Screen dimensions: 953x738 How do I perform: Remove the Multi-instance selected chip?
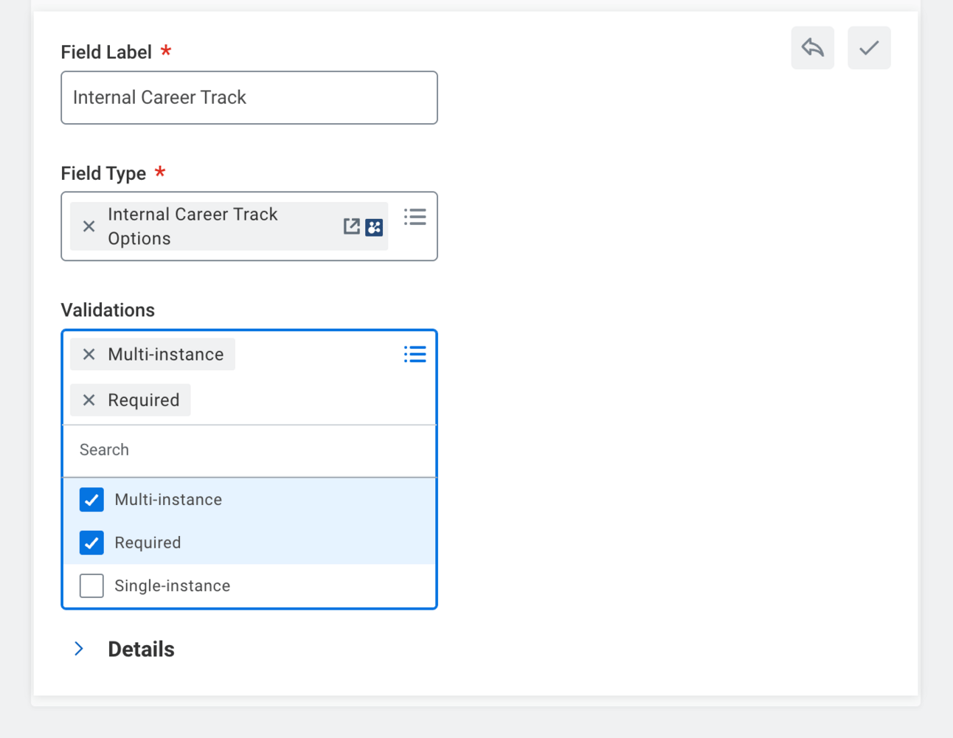coord(89,355)
